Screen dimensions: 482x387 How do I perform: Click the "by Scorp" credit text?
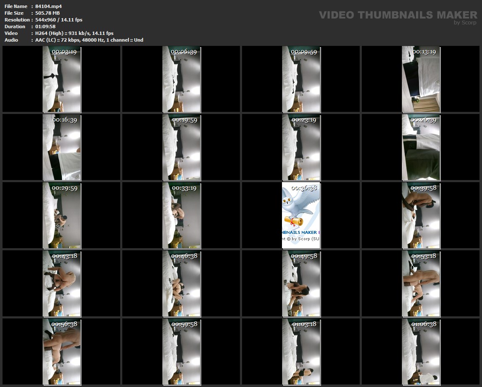465,23
